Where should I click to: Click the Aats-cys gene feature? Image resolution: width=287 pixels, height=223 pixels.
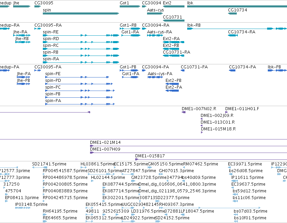point(155,13)
